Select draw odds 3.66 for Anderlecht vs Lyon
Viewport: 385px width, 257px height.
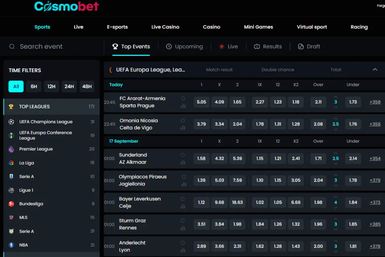(x=219, y=246)
